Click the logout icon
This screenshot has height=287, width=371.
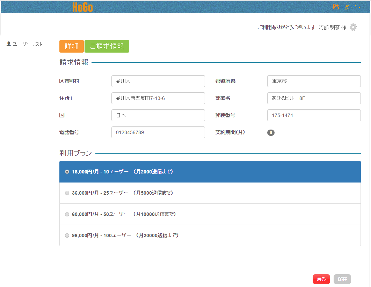click(336, 7)
